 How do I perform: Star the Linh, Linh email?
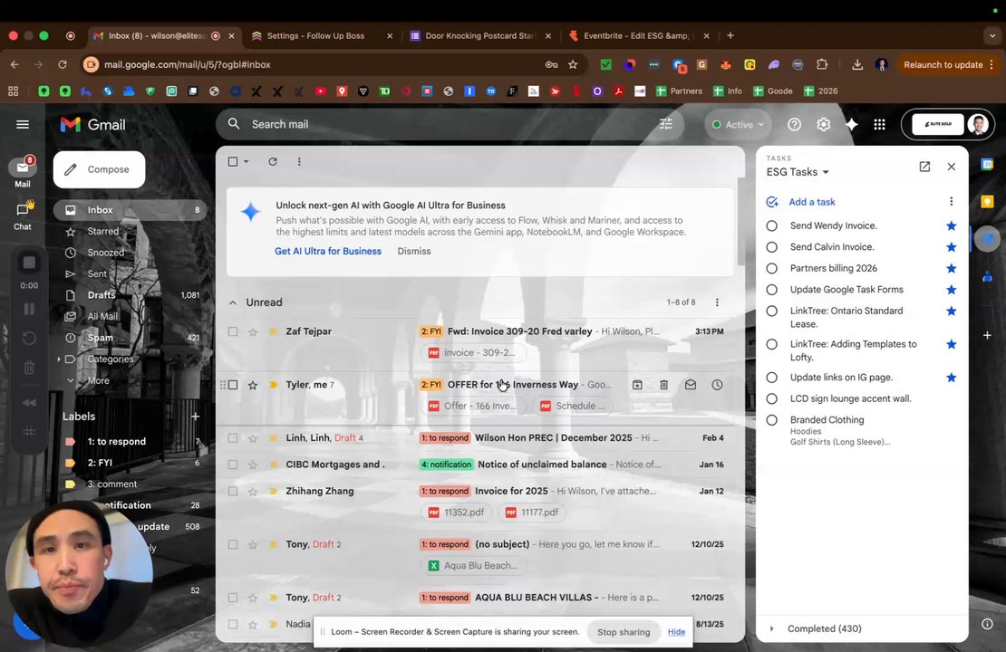tap(253, 438)
